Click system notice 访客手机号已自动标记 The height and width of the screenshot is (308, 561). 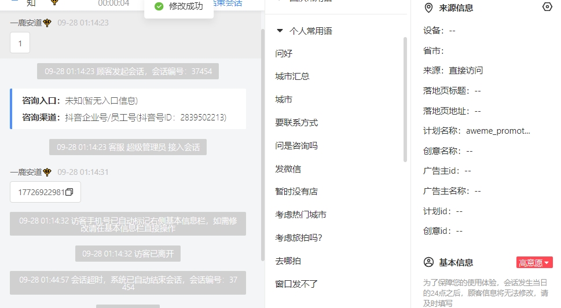[x=128, y=224]
